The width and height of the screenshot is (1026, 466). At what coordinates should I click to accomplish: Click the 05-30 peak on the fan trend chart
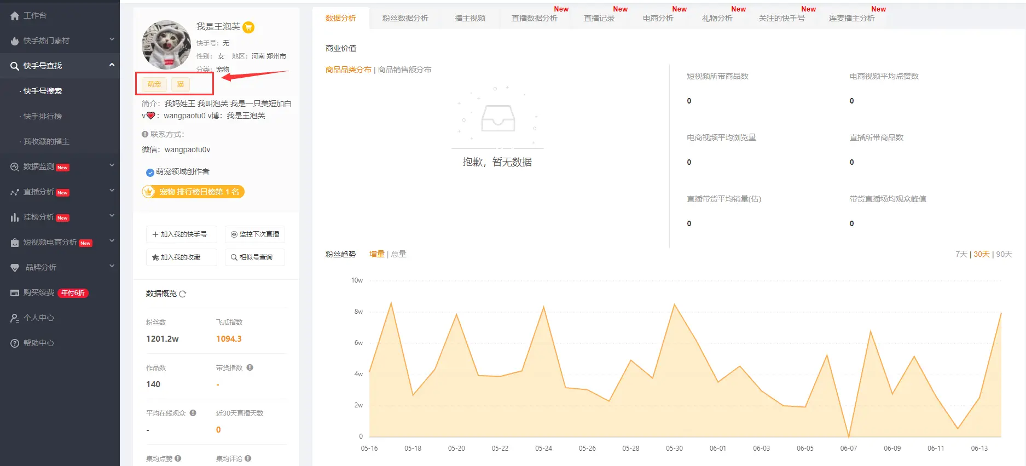coord(674,305)
